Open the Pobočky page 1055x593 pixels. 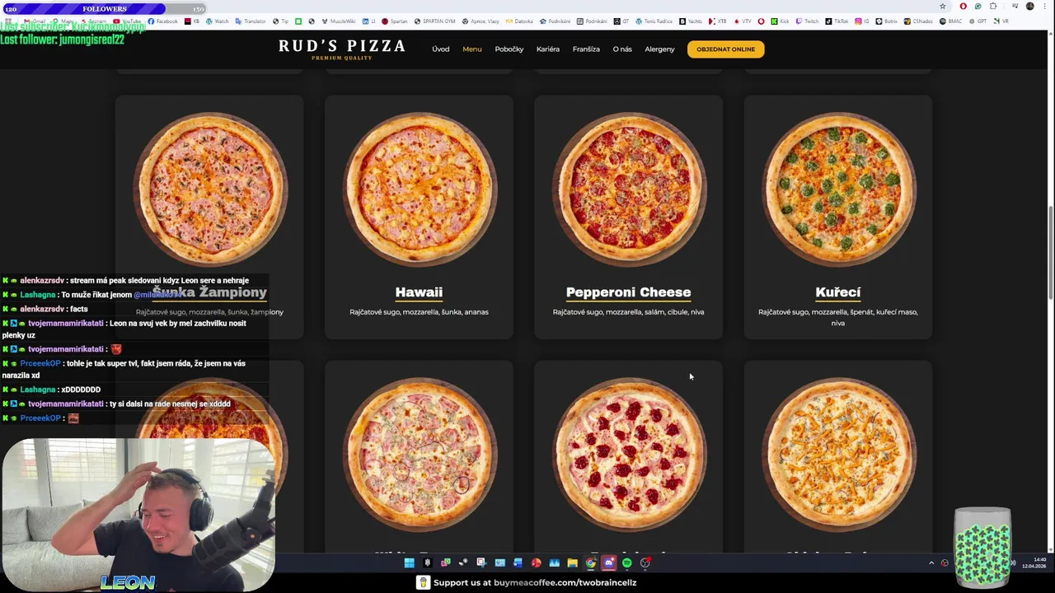(x=509, y=49)
